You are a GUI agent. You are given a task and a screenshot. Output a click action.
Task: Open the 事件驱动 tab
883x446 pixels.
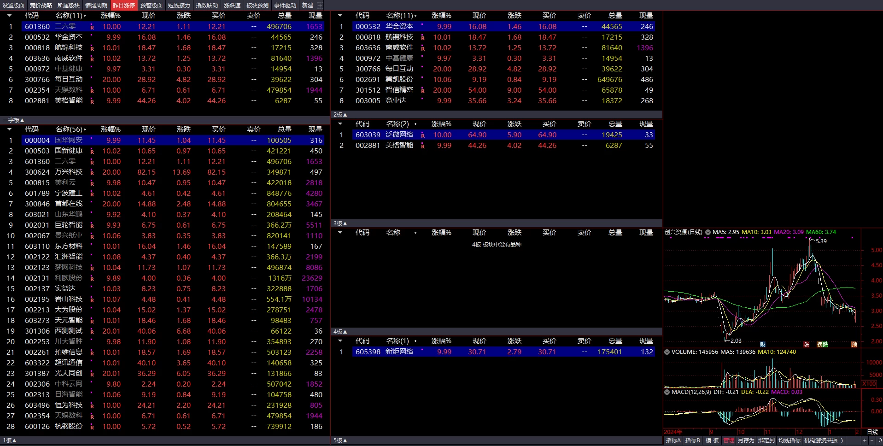tap(285, 5)
